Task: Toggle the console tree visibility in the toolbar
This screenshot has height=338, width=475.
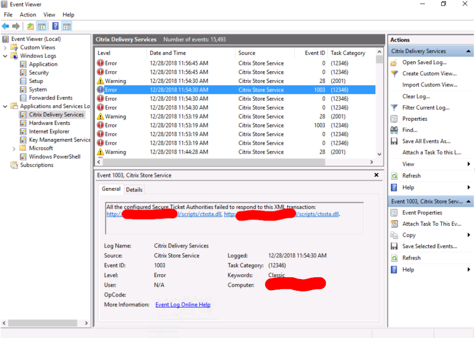Action: point(40,26)
